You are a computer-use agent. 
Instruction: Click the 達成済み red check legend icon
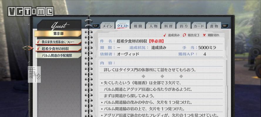(x=165, y=35)
